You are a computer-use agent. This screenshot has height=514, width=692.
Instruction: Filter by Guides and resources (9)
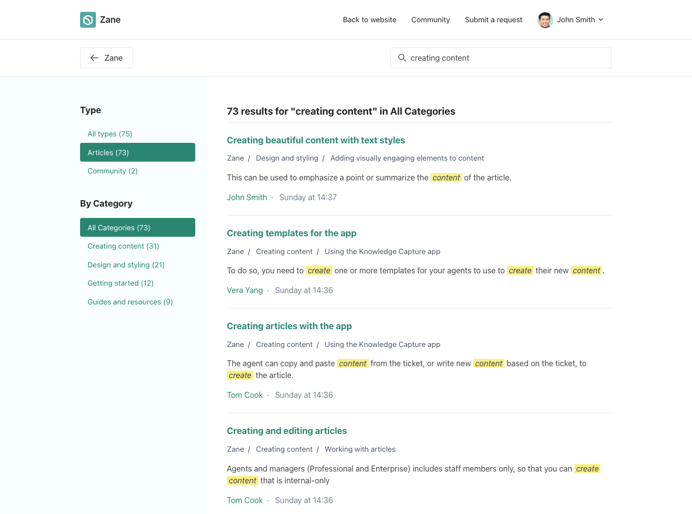pyautogui.click(x=130, y=302)
